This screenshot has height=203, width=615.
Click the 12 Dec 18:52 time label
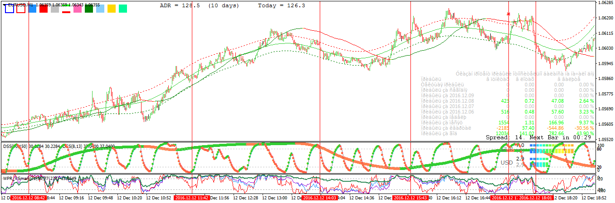pyautogui.click(x=593, y=198)
